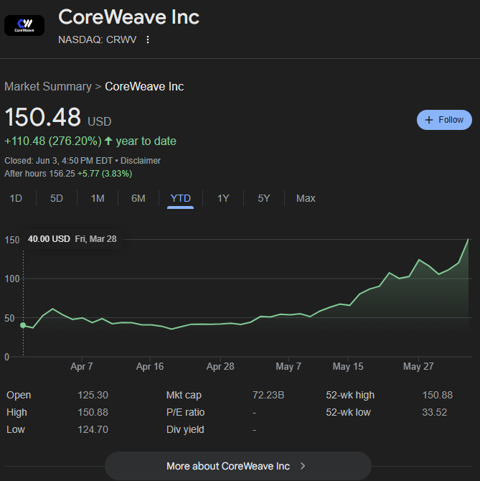This screenshot has height=481, width=480.
Task: Click the May 27 axis date label
Action: (x=418, y=366)
